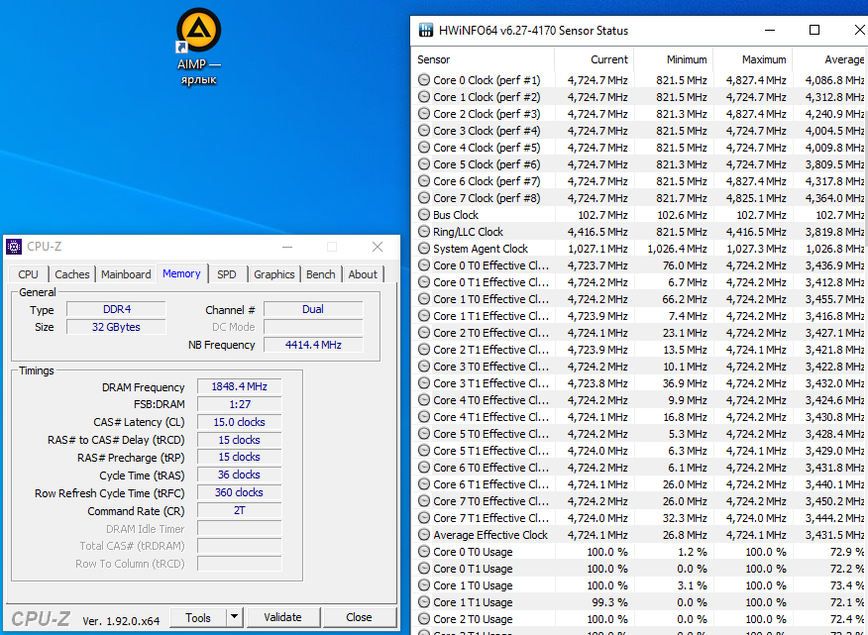Maximize the HWiNFO64 Sensor Status window
Screen dimensions: 868x635
tap(814, 30)
